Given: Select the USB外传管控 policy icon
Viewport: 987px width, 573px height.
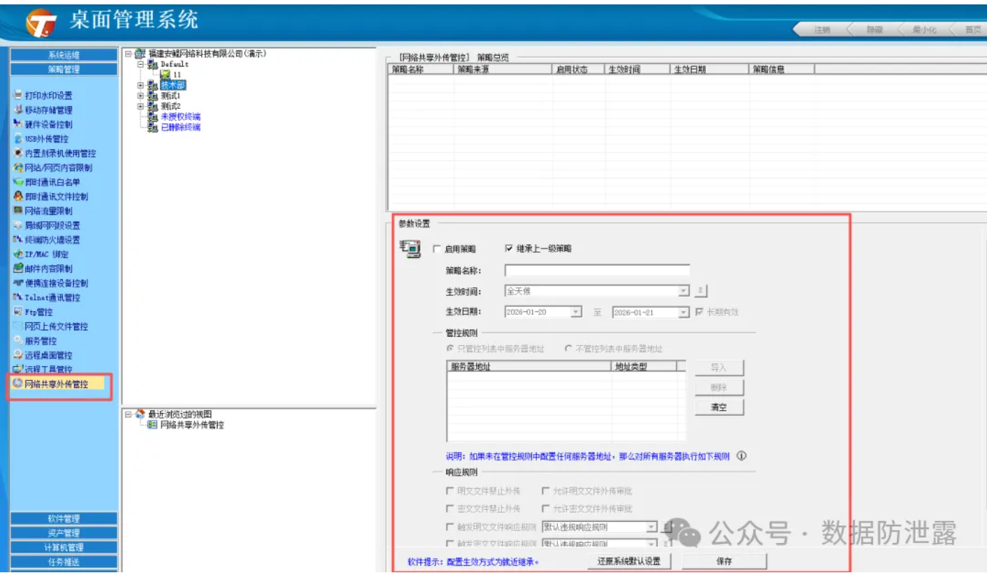Looking at the screenshot, I should tap(18, 139).
